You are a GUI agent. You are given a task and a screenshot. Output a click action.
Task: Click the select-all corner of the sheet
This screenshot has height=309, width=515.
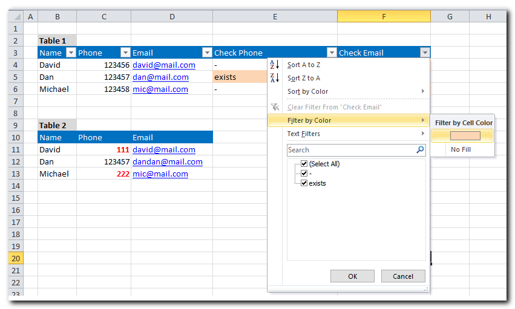pyautogui.click(x=16, y=16)
